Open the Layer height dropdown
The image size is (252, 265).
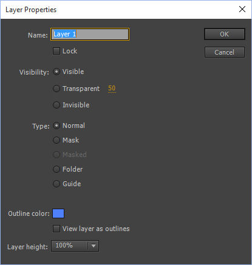point(75,246)
